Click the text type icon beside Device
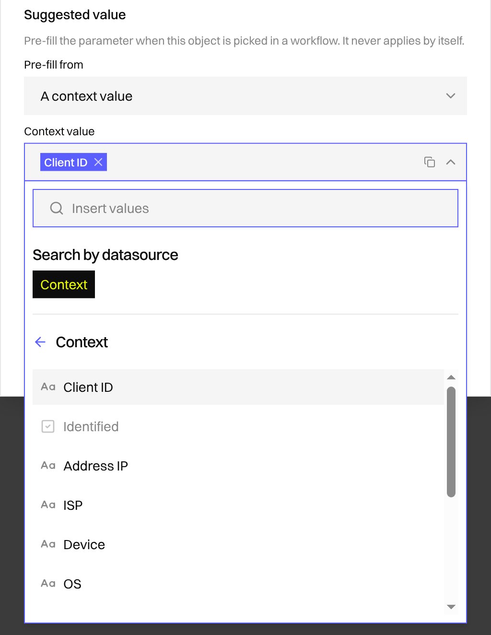Screen dimensions: 491x635 click(48, 544)
